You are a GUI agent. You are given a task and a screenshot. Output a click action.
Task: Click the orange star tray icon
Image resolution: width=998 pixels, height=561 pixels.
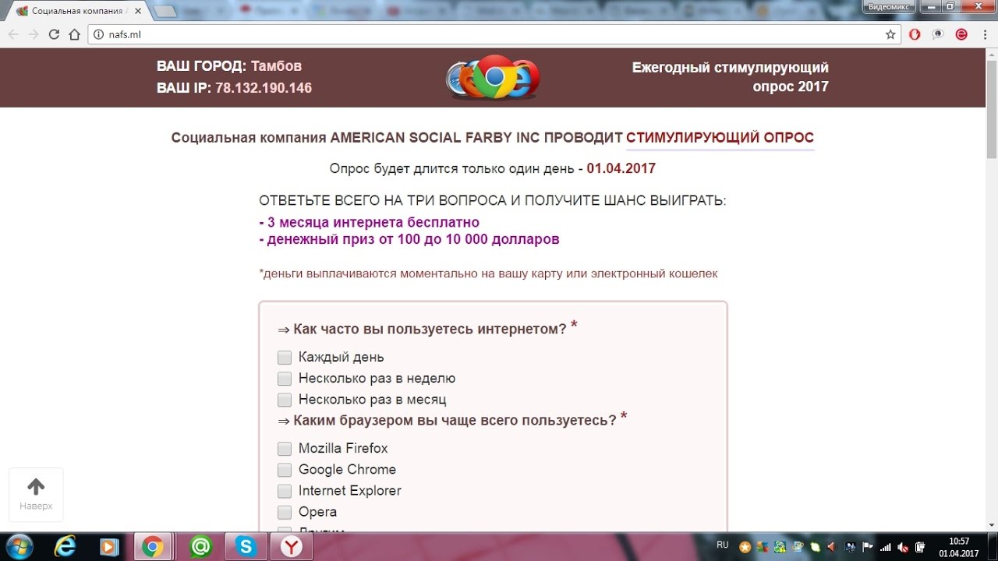(745, 547)
